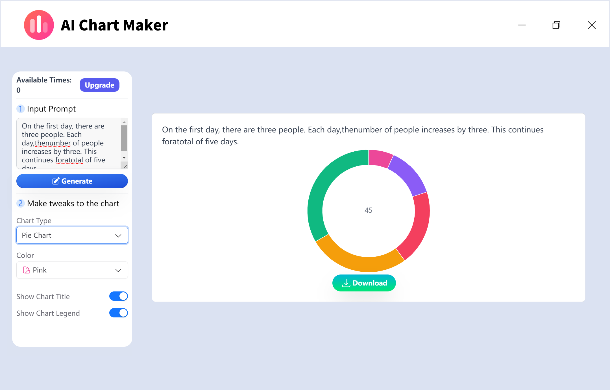Click the Generate button
The width and height of the screenshot is (610, 390).
tap(72, 181)
